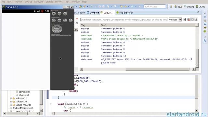The height and width of the screenshot is (117, 208).
Task: Switch to the Debug perspective
Action: tap(189, 6)
